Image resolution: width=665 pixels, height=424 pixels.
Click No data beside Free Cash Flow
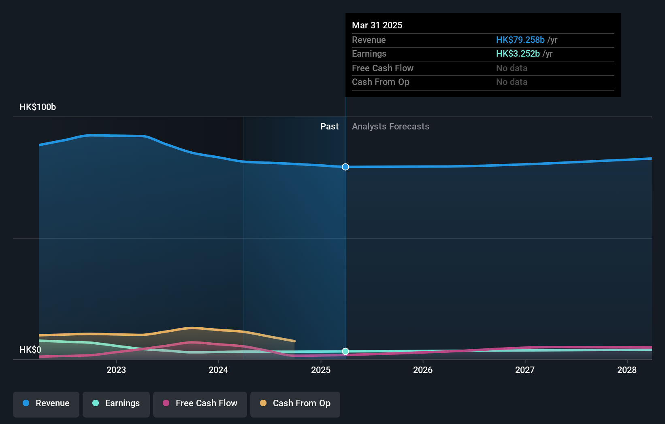coord(512,68)
